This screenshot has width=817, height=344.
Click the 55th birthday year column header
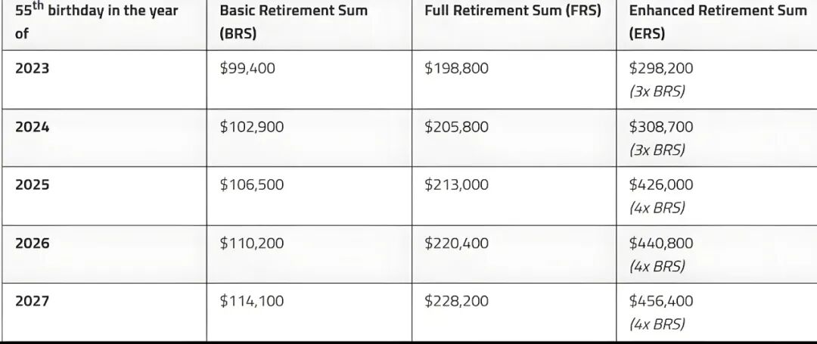(x=96, y=22)
